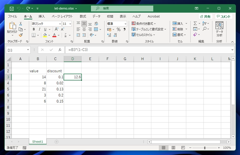240x155 pixels.
Task: Expand Name Box dropdown D3
Action: tap(28, 50)
